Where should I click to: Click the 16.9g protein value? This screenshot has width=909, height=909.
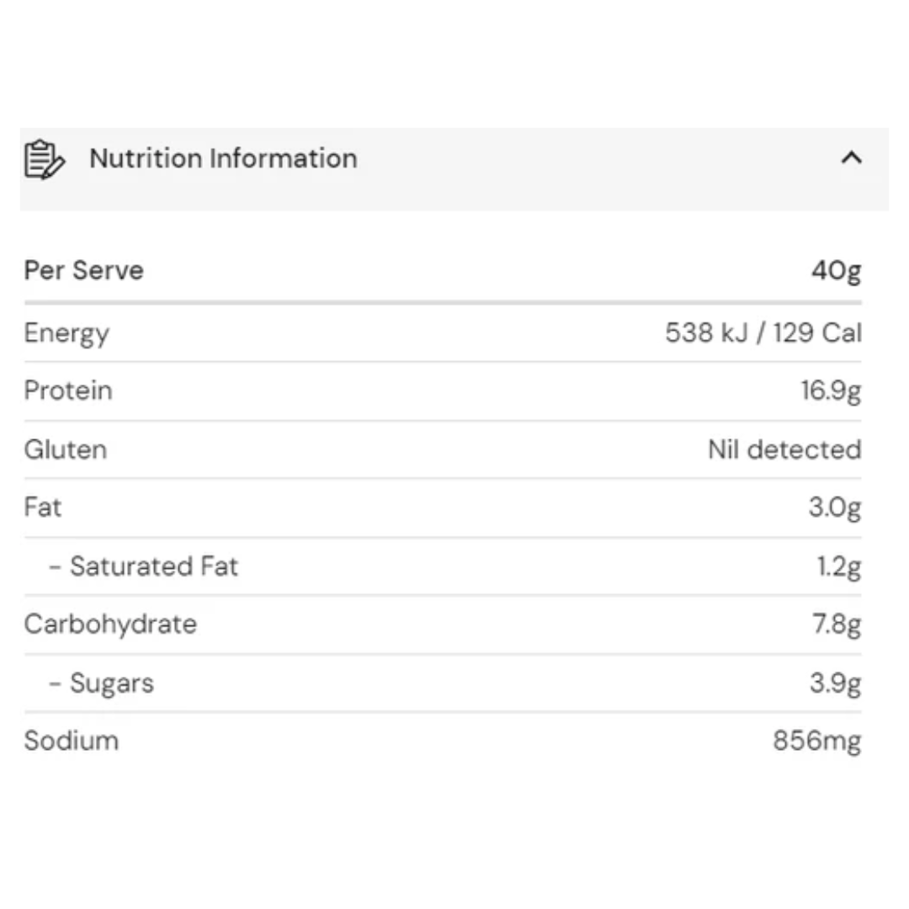point(832,391)
